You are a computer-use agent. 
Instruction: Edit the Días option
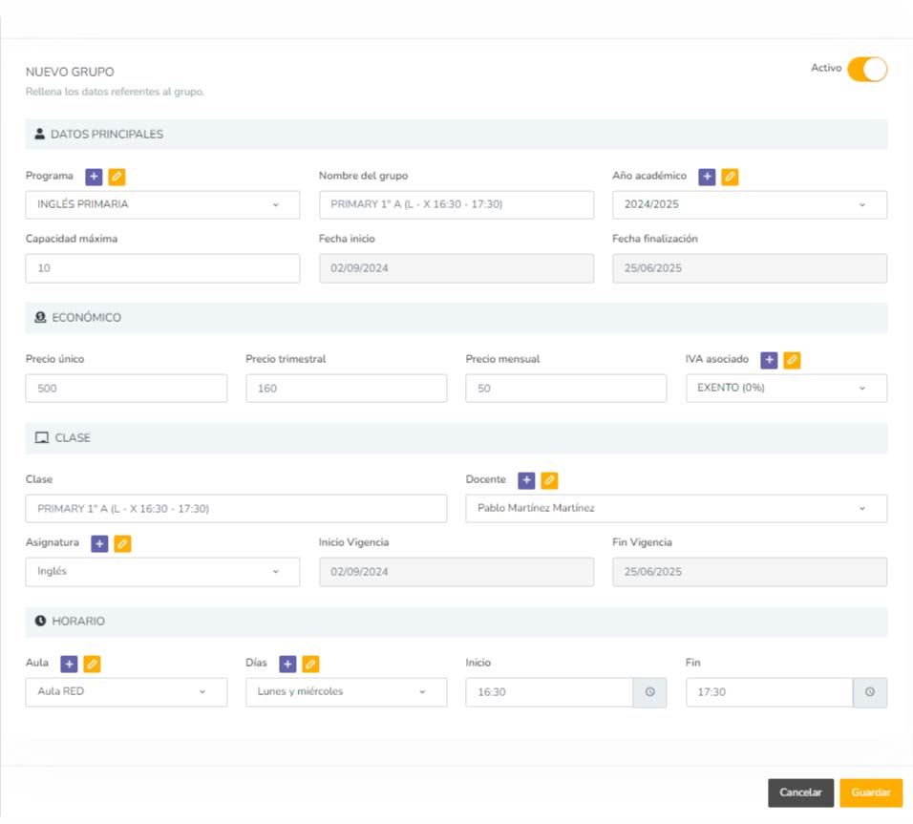(310, 664)
